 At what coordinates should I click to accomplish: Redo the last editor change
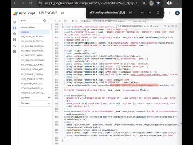coord(60,21)
